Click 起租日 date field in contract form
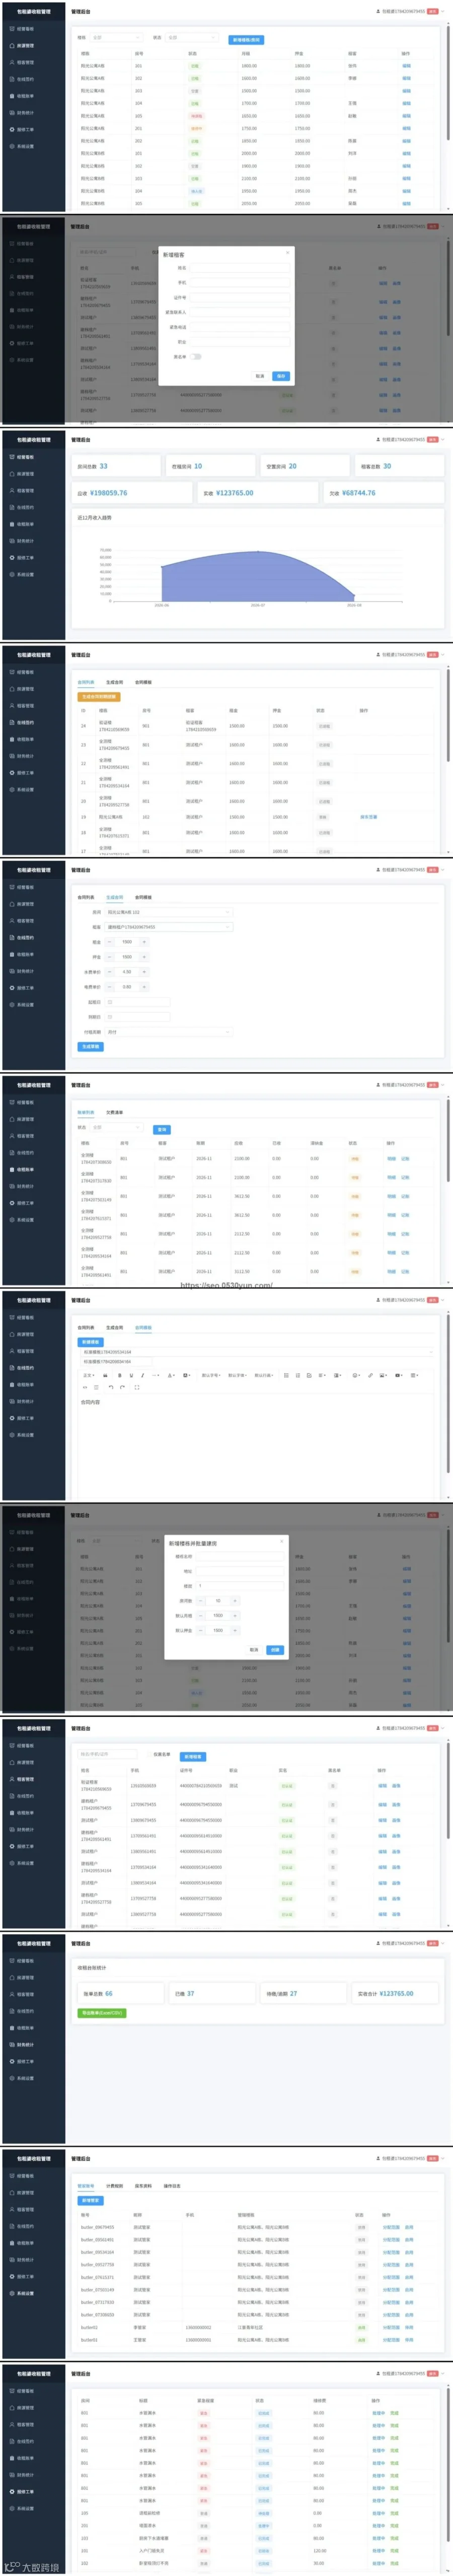 coord(137,1002)
